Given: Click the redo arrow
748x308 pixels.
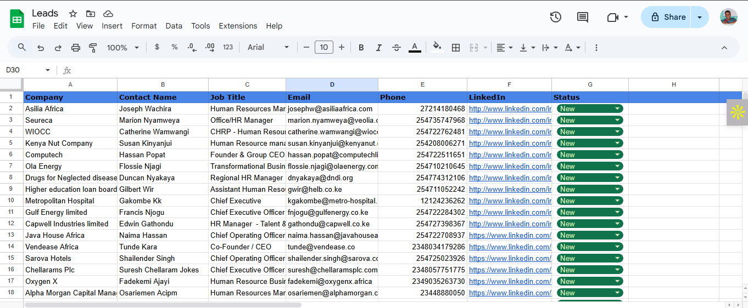Looking at the screenshot, I should [x=58, y=48].
